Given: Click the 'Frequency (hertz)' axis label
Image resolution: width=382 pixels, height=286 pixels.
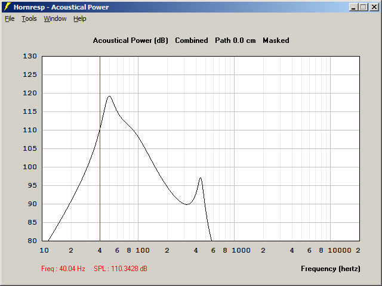Looking at the screenshot, I should 331,269.
